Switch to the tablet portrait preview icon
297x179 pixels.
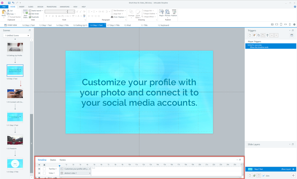(x=281, y=24)
